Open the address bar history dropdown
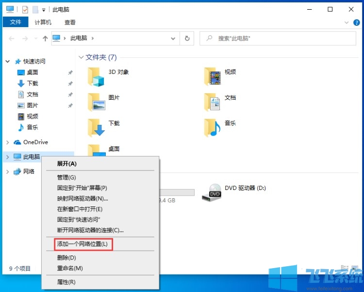Screen dimensions: 364x292 coord(173,38)
